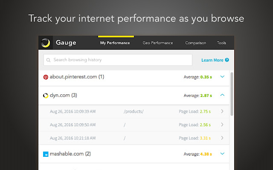The height and width of the screenshot is (170, 273).
Task: Follow the Learn More link
Action: coord(212,60)
